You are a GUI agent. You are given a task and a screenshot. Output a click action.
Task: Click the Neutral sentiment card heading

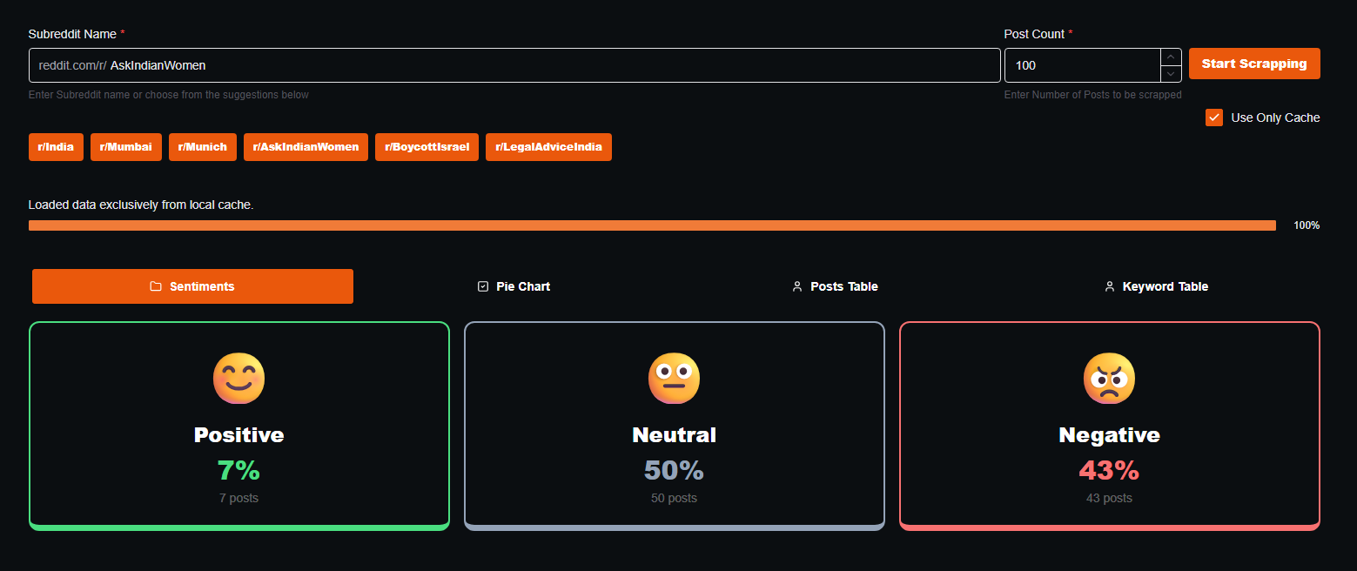(674, 435)
